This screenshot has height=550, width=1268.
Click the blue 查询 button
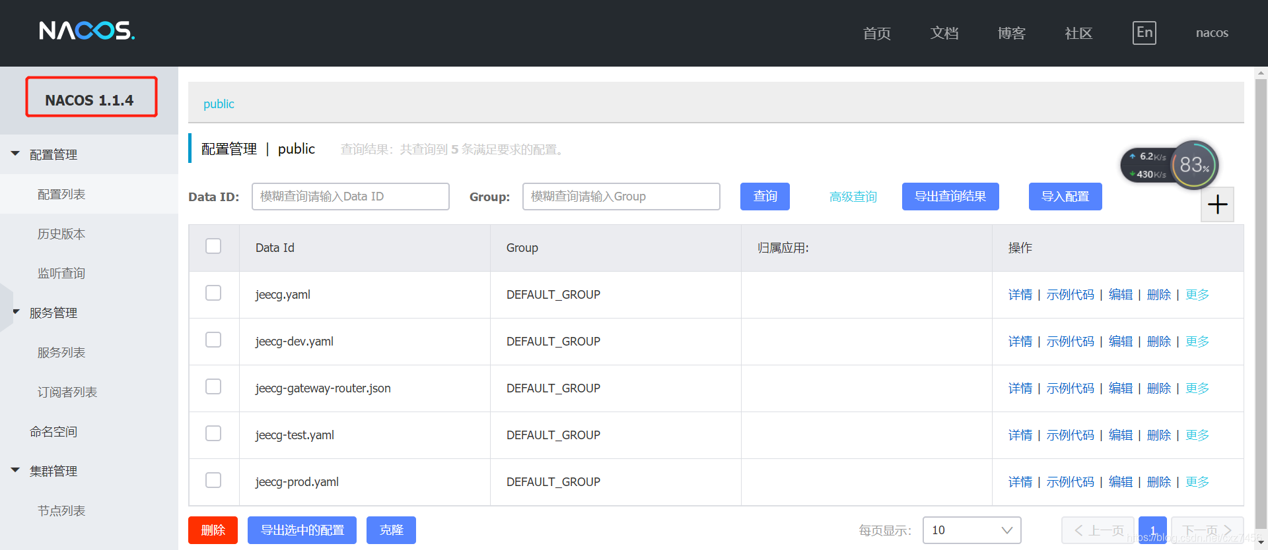pos(765,197)
